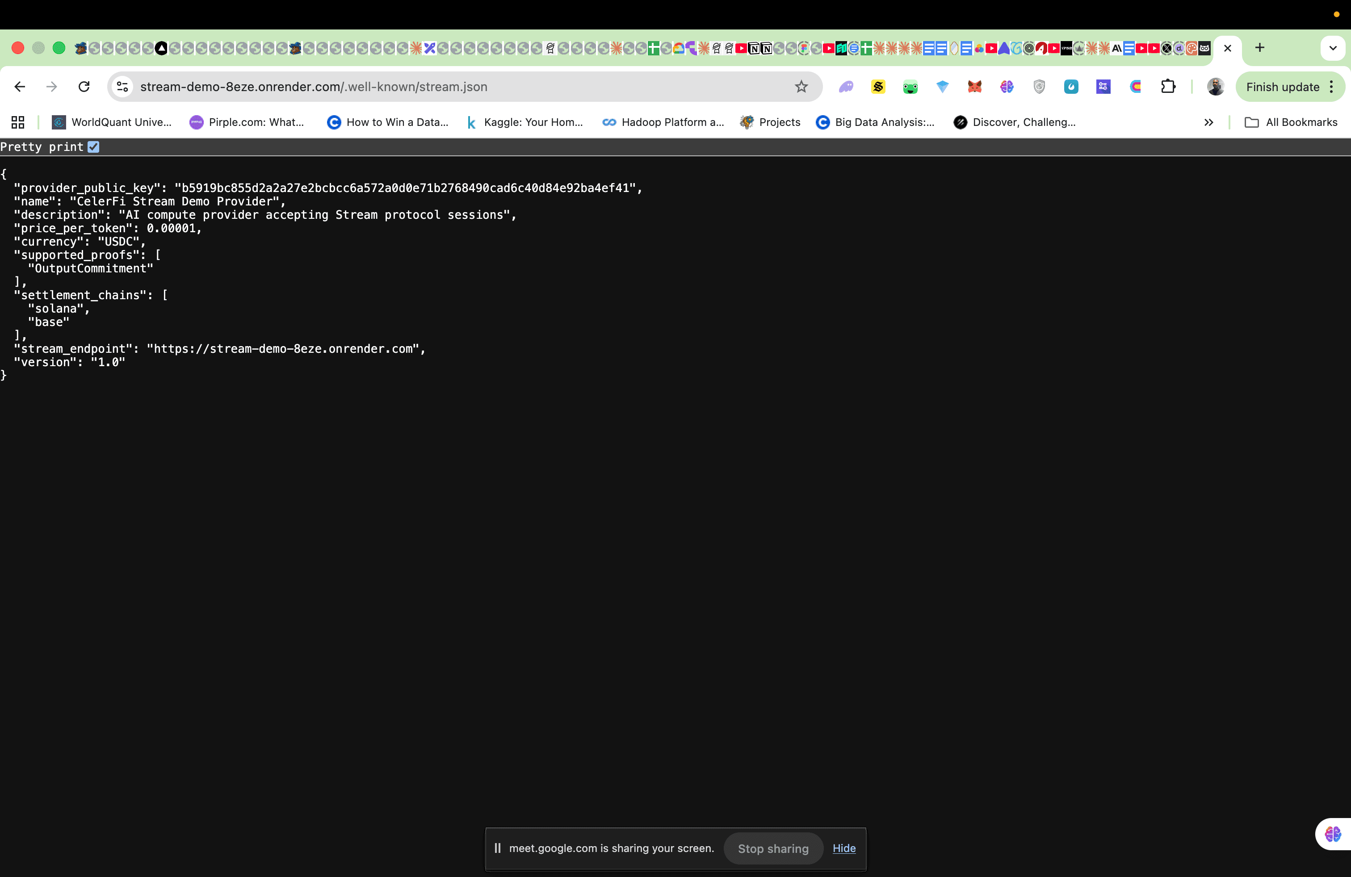Click Stop sharing button
Screen dimensions: 1351x877
773,848
